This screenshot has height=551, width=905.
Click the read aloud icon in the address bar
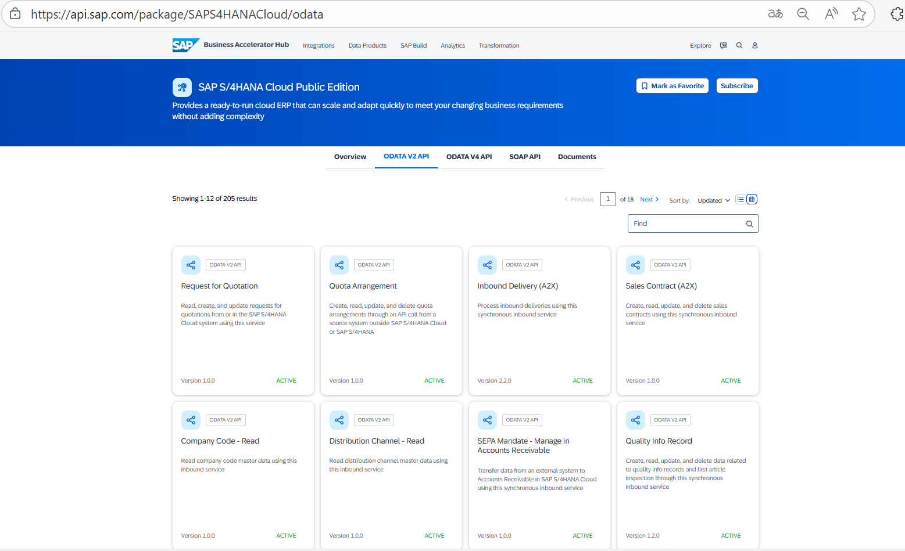click(831, 13)
